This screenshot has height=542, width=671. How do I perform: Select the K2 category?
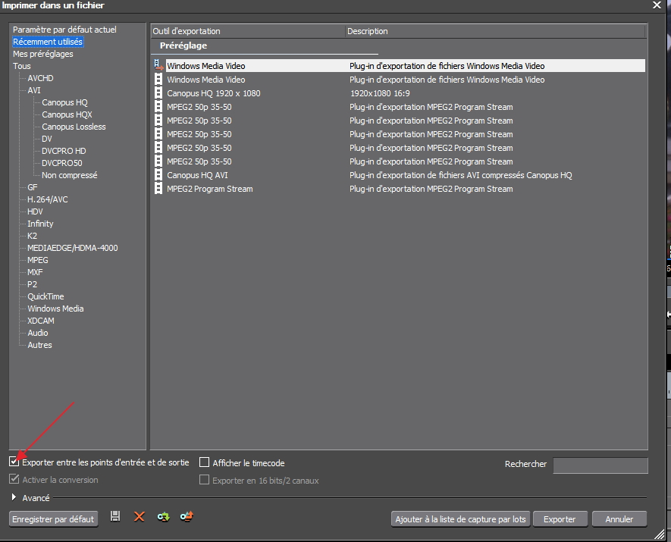coord(32,236)
